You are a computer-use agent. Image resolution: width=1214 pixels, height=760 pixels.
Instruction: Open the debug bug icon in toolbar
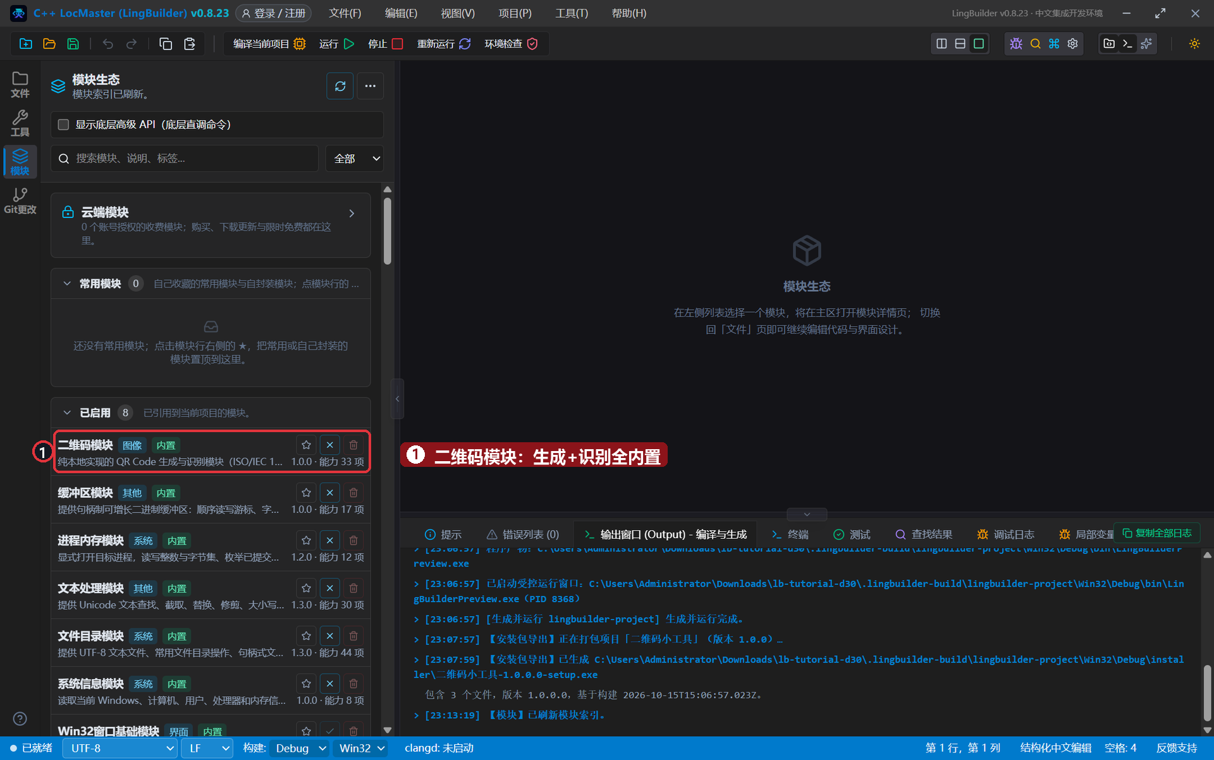pyautogui.click(x=1016, y=44)
